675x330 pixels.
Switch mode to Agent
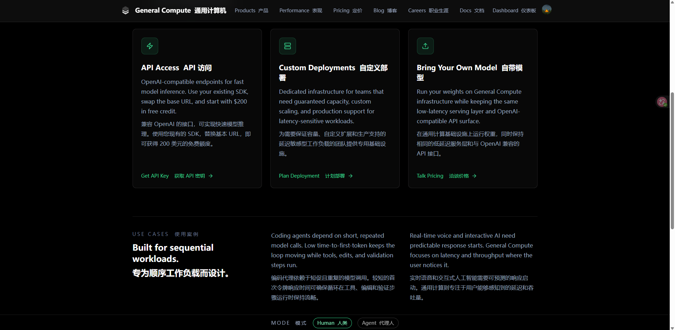click(x=378, y=323)
